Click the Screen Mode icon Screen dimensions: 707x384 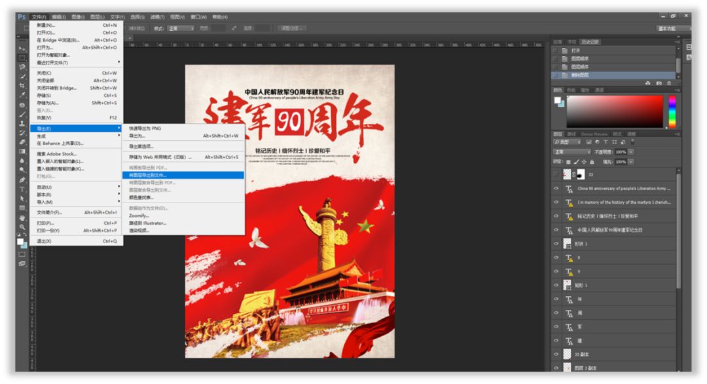(x=22, y=263)
